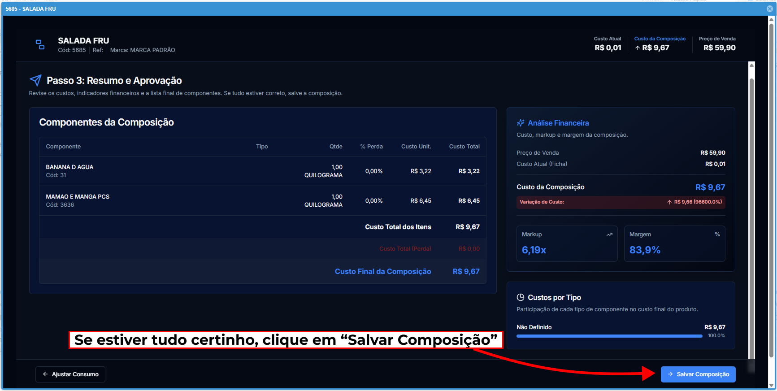Click the Custo Total column header

(x=464, y=147)
